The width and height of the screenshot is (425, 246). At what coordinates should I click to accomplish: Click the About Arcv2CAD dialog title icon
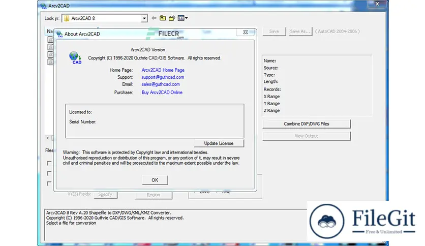pos(59,34)
